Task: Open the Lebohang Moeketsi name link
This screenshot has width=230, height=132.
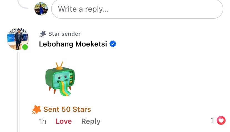Action: [73, 44]
